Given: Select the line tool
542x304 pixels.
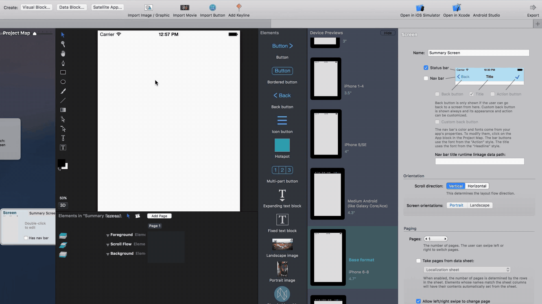Looking at the screenshot, I should pos(63,100).
